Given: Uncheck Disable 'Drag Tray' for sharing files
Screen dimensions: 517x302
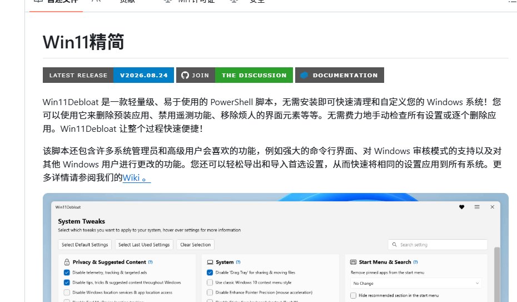Looking at the screenshot, I should click(x=210, y=273).
